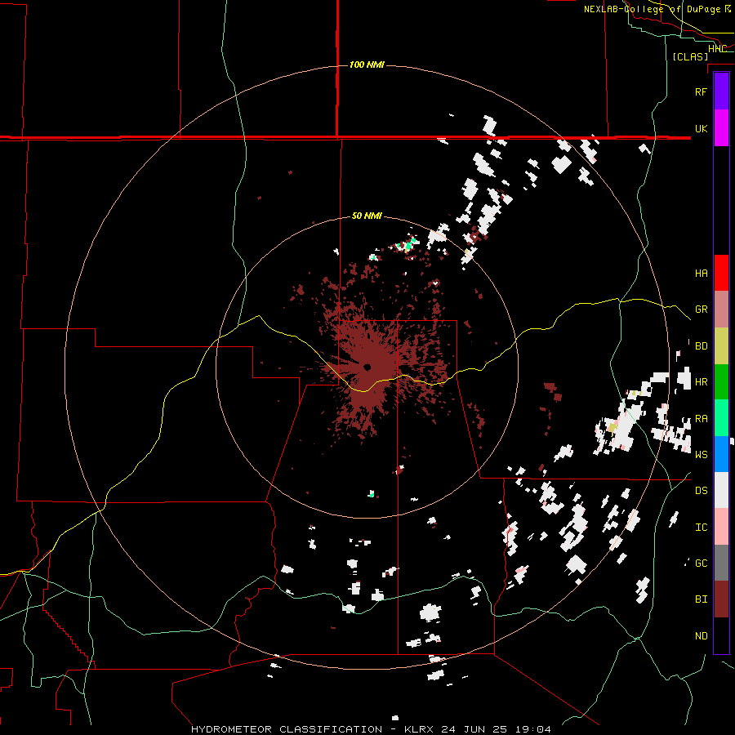Image resolution: width=735 pixels, height=735 pixels.
Task: Click the 'UK' legend label
Action: (701, 128)
